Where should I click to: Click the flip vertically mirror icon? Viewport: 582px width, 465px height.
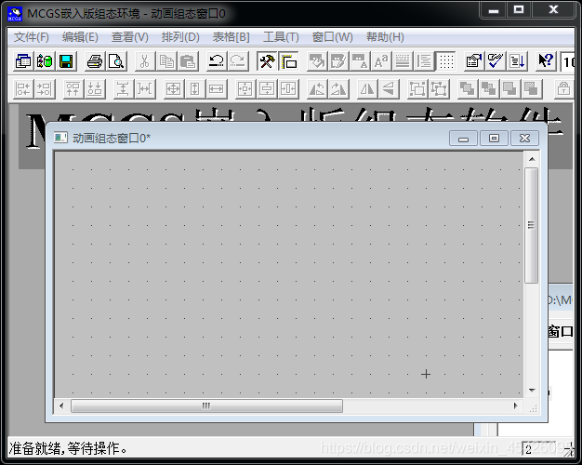[x=389, y=89]
